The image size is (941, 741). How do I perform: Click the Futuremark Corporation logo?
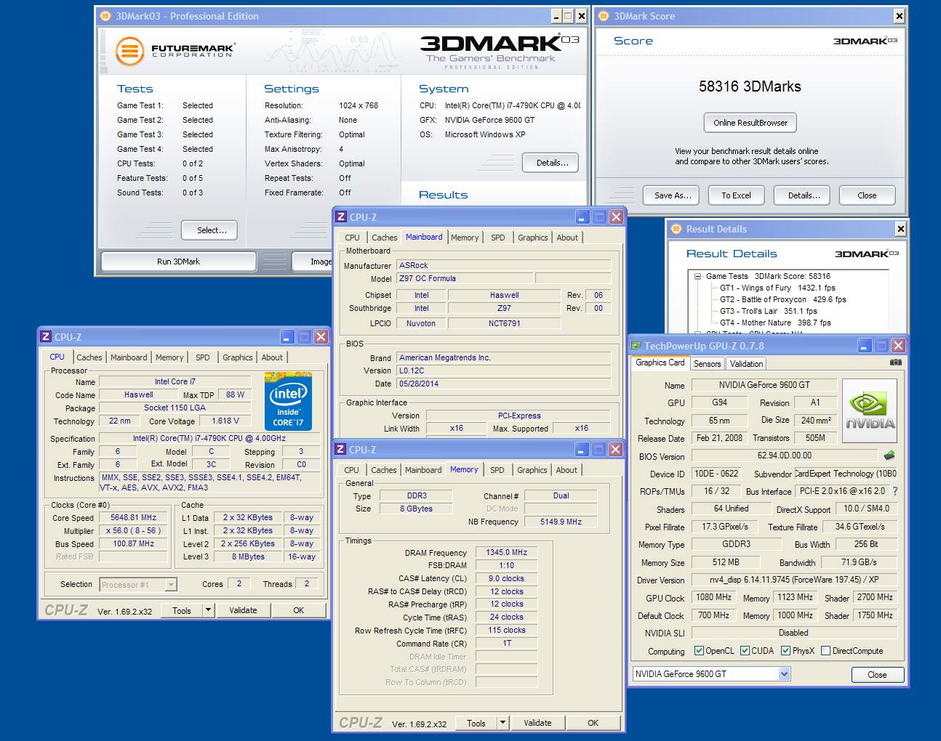click(175, 51)
